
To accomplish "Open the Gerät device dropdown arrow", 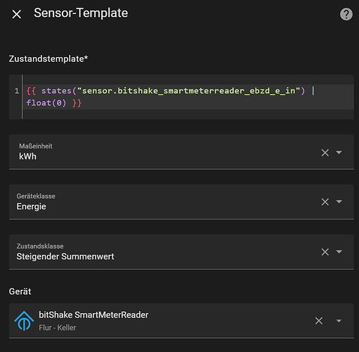I will pyautogui.click(x=339, y=320).
